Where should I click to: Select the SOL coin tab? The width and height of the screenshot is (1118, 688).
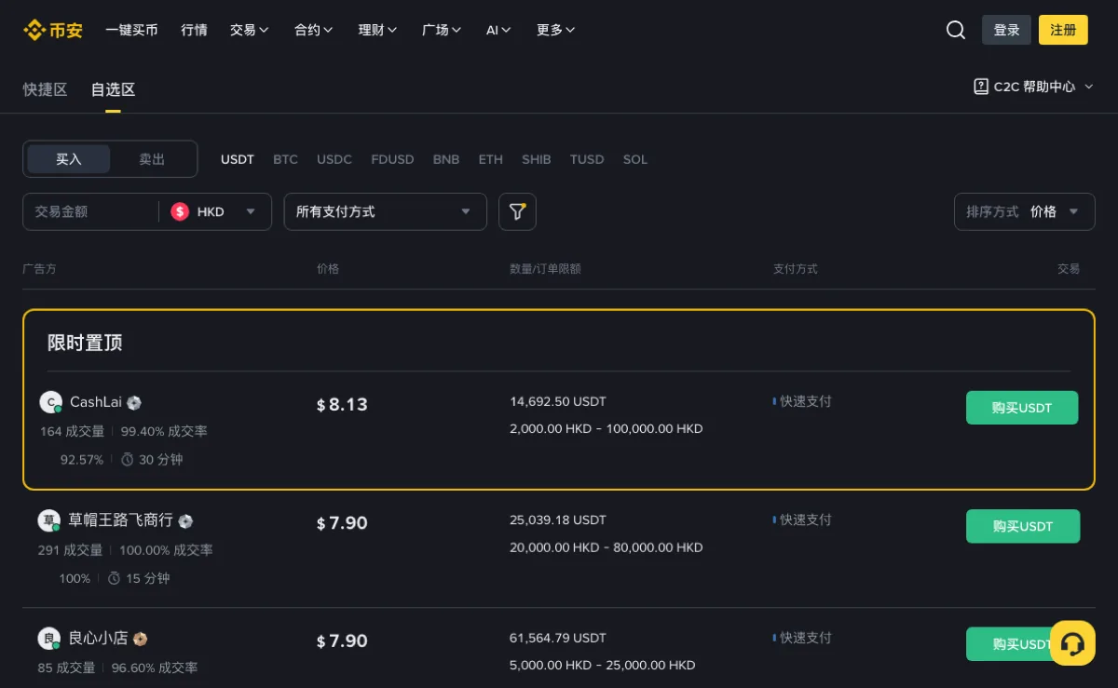(635, 159)
